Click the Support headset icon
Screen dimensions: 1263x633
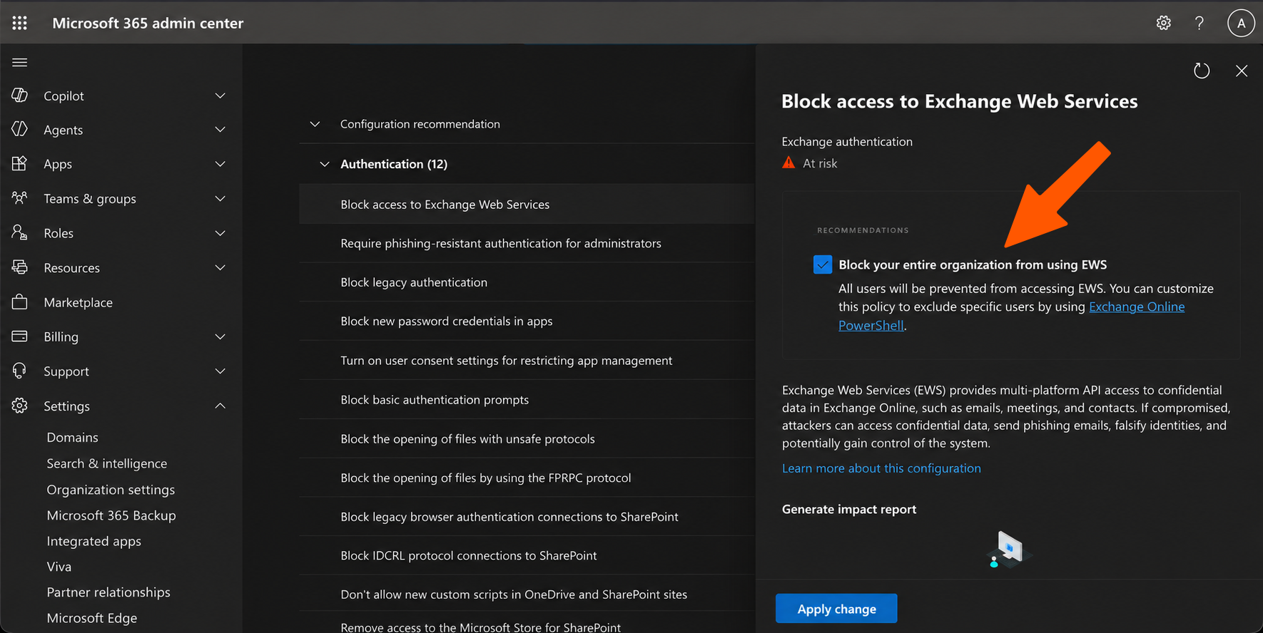pos(20,371)
